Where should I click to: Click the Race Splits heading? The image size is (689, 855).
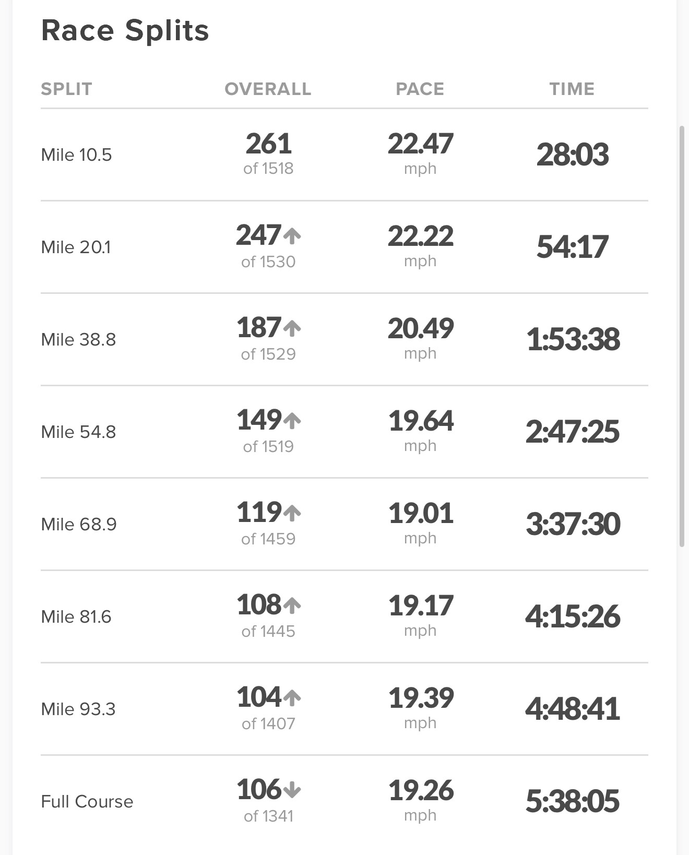coord(125,30)
